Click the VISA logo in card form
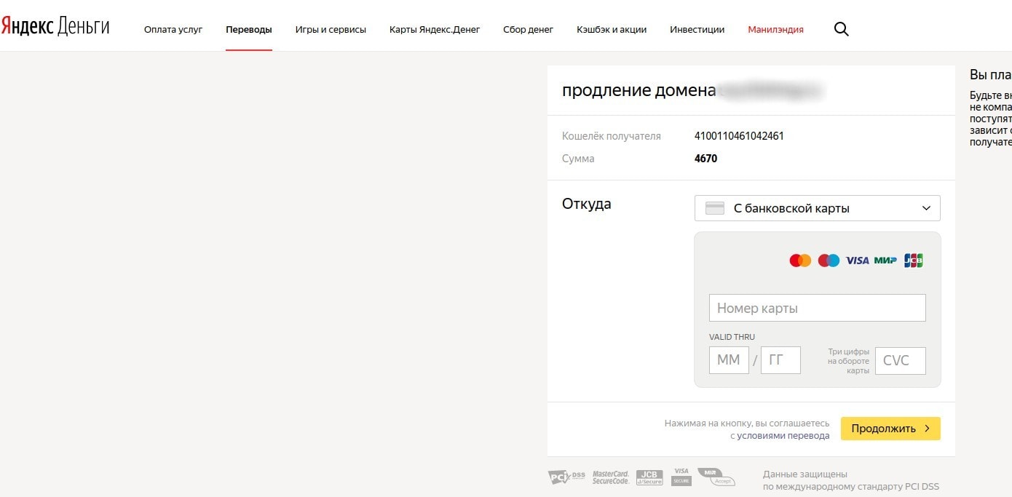 point(857,261)
